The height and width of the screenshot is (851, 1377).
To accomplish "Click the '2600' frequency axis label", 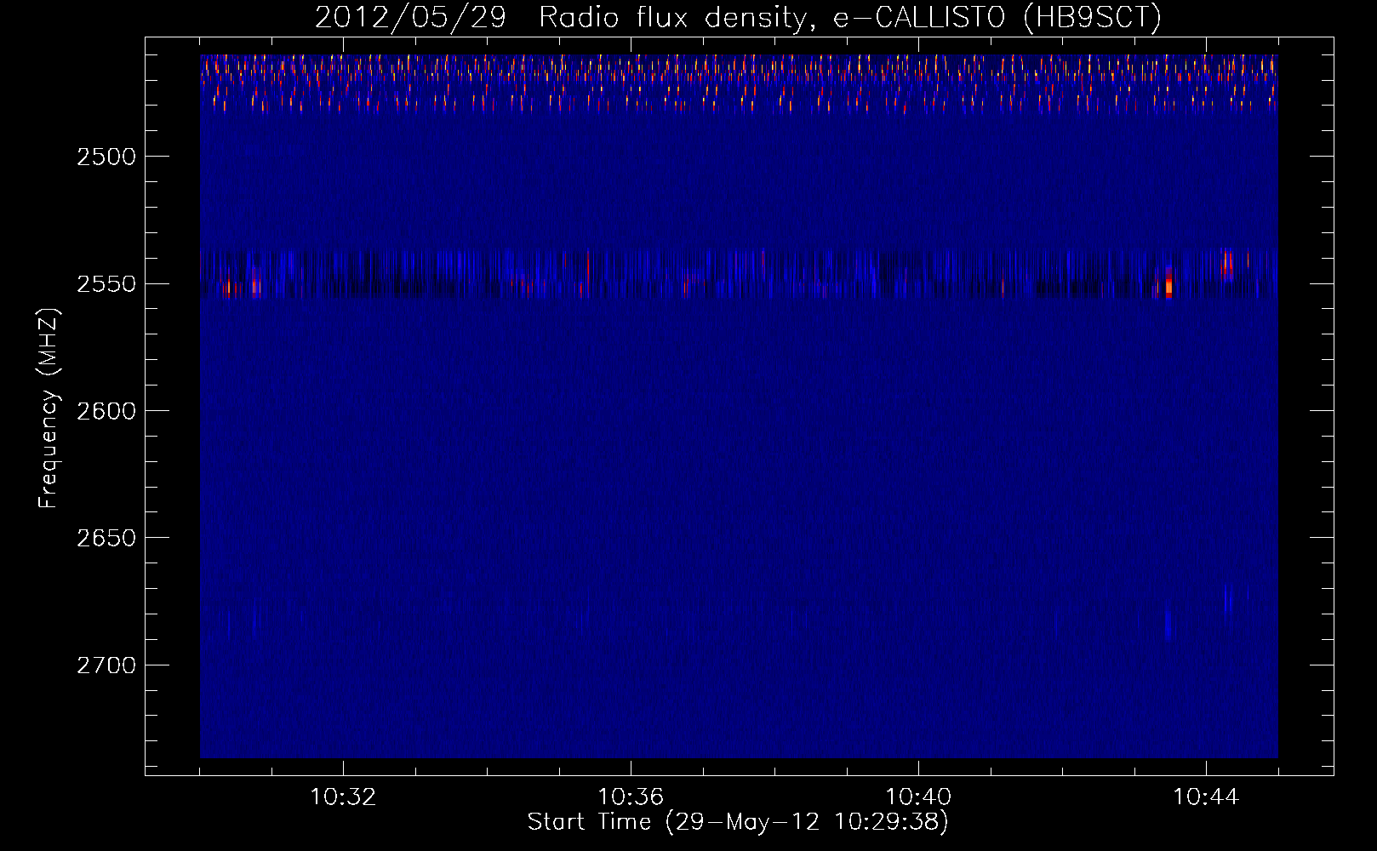I will [x=106, y=411].
